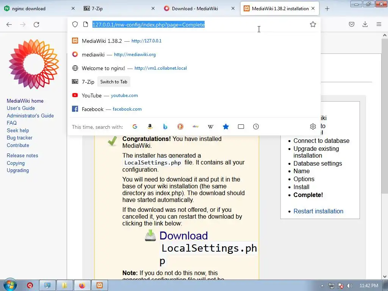The height and width of the screenshot is (291, 388).
Task: Select the MediaWiki 1.38.2 suggestion
Action: (194, 41)
